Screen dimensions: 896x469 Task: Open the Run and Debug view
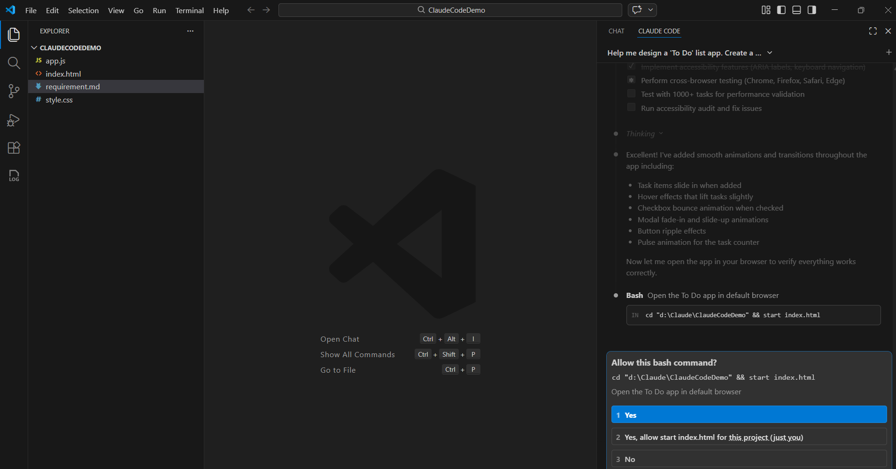[x=14, y=120]
